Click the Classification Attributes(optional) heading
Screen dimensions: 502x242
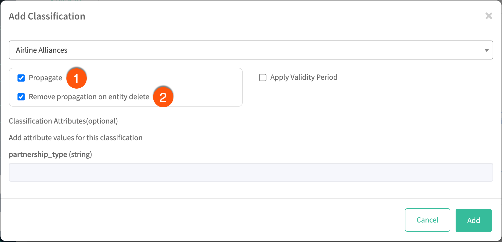click(63, 121)
